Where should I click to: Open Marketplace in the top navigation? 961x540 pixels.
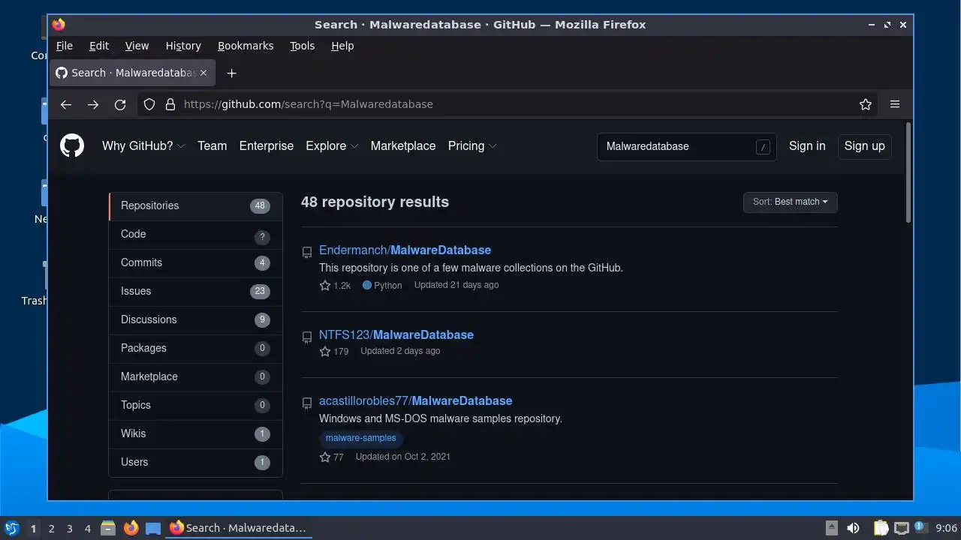click(403, 146)
